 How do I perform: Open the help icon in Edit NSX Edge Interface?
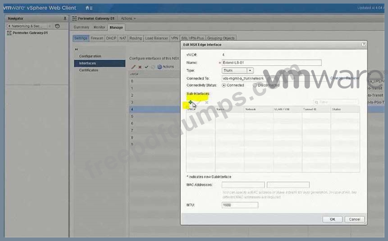[x=364, y=45]
